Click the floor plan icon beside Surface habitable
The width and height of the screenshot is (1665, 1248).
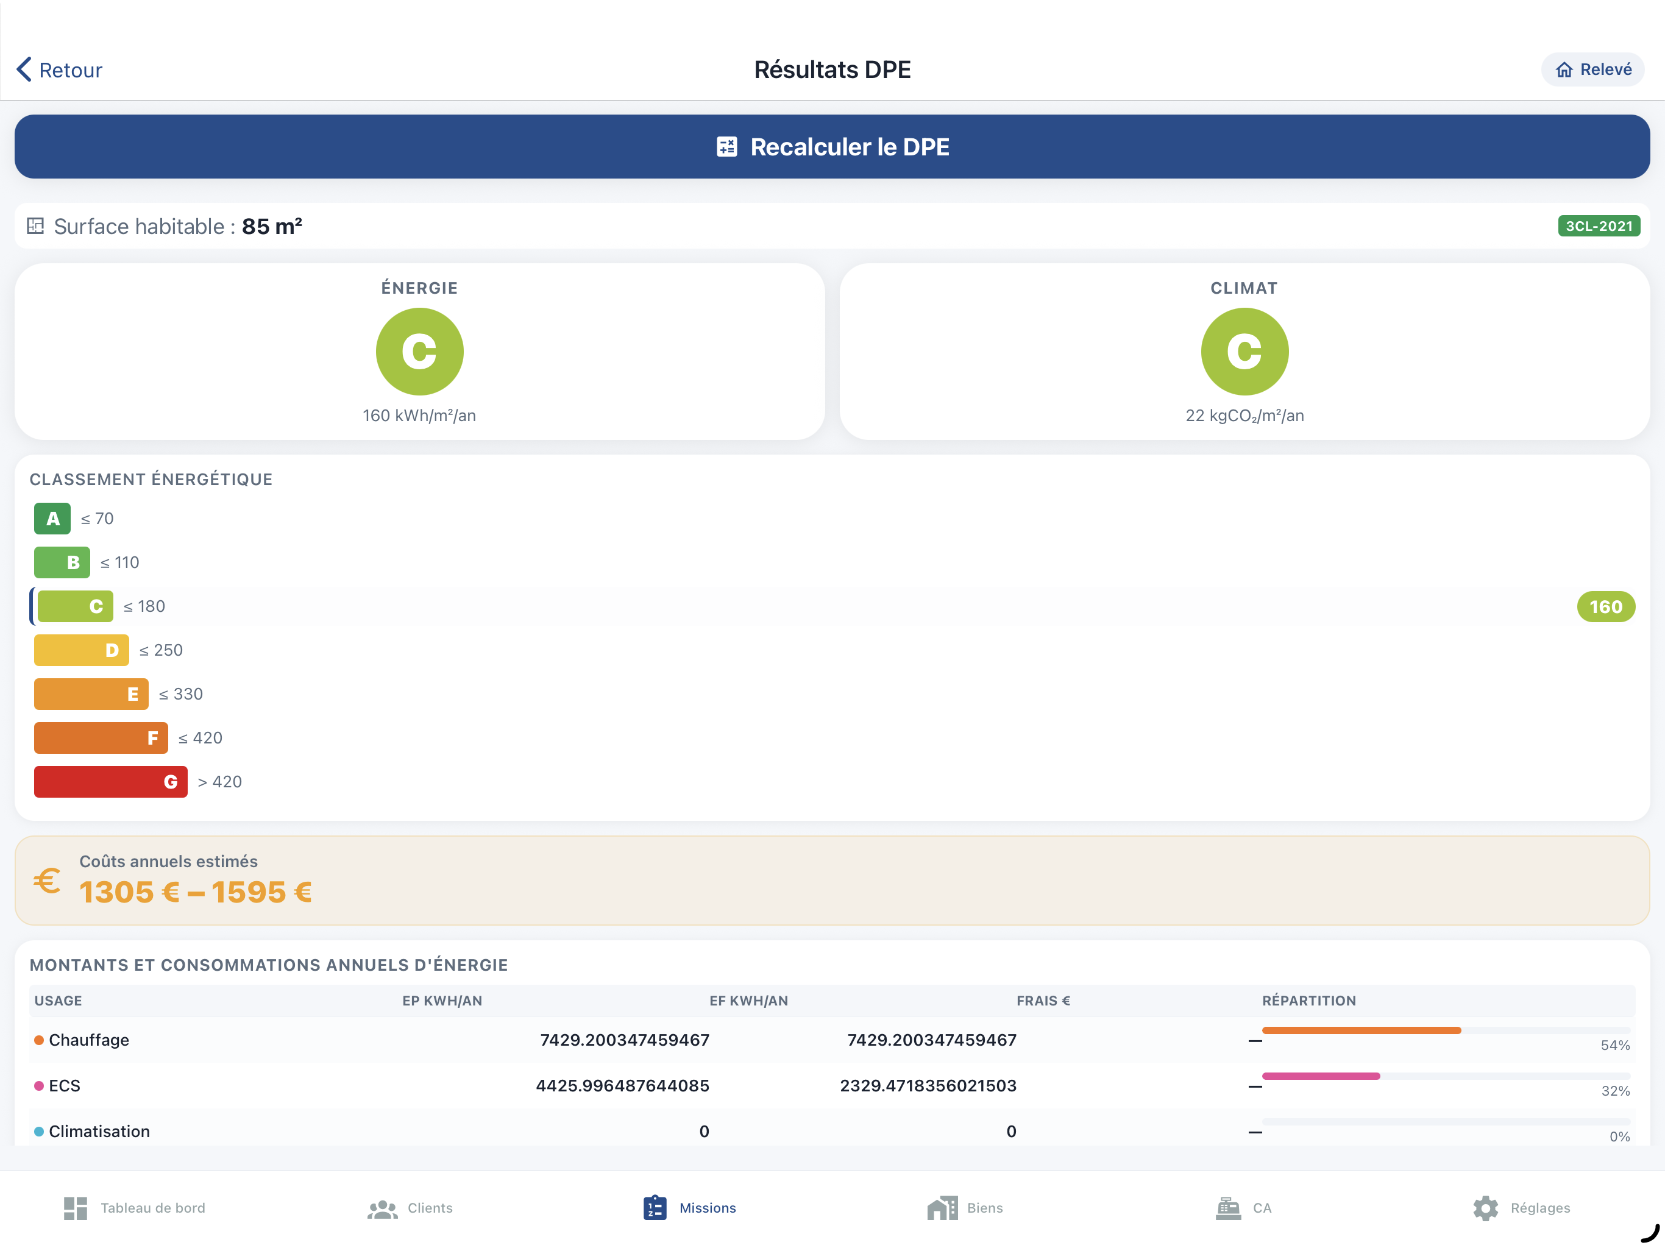[x=35, y=226]
